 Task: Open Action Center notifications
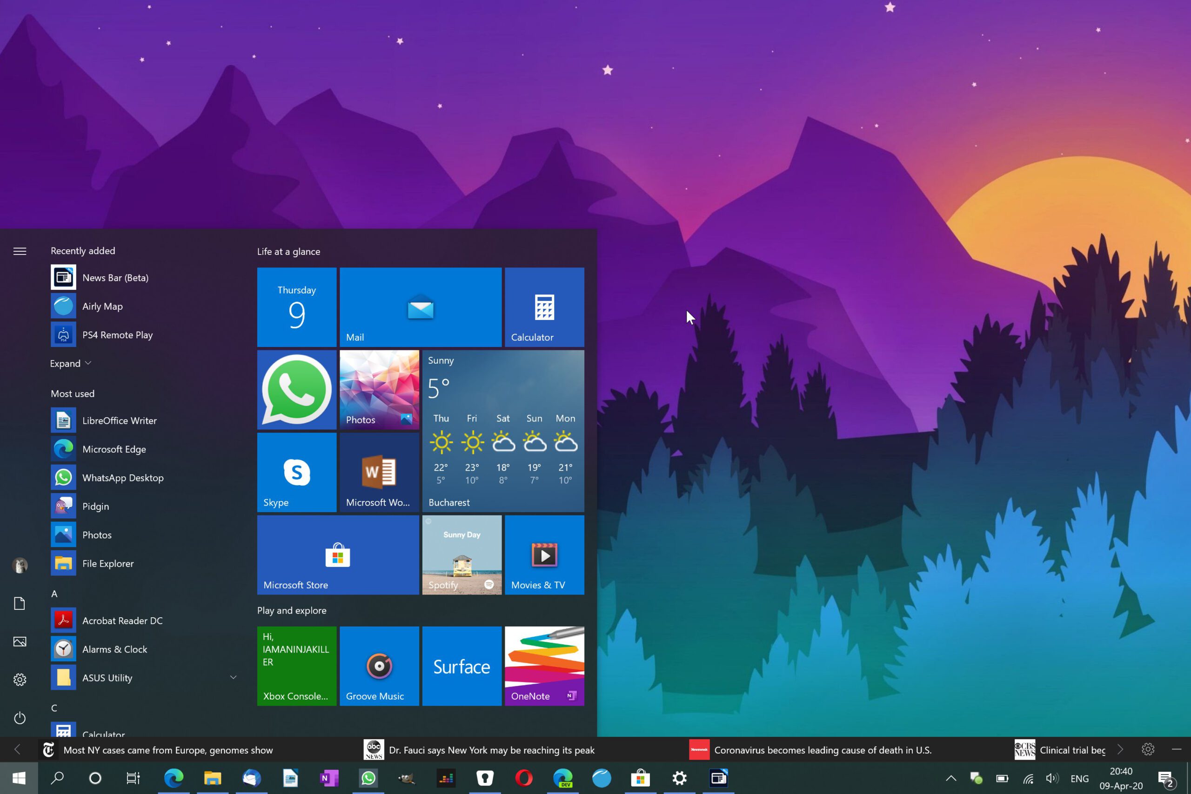point(1167,779)
